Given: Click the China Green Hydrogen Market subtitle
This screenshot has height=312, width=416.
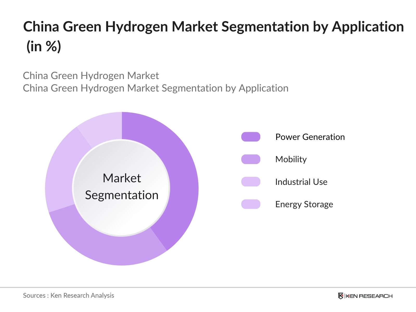Looking at the screenshot, I should pyautogui.click(x=91, y=76).
